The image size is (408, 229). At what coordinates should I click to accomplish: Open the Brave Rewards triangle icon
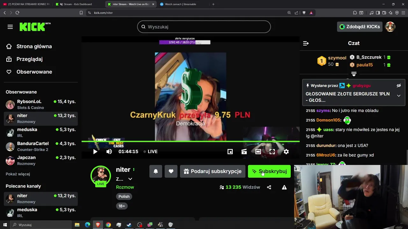[x=311, y=13]
